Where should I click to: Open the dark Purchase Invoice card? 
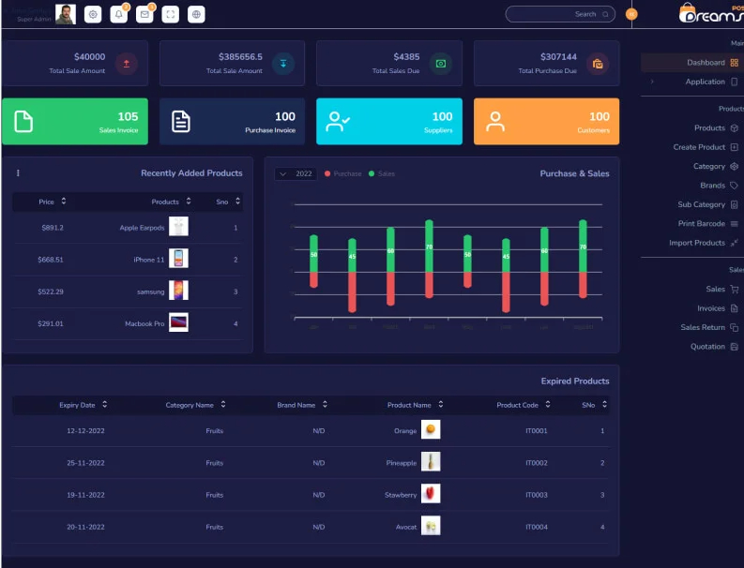click(232, 121)
